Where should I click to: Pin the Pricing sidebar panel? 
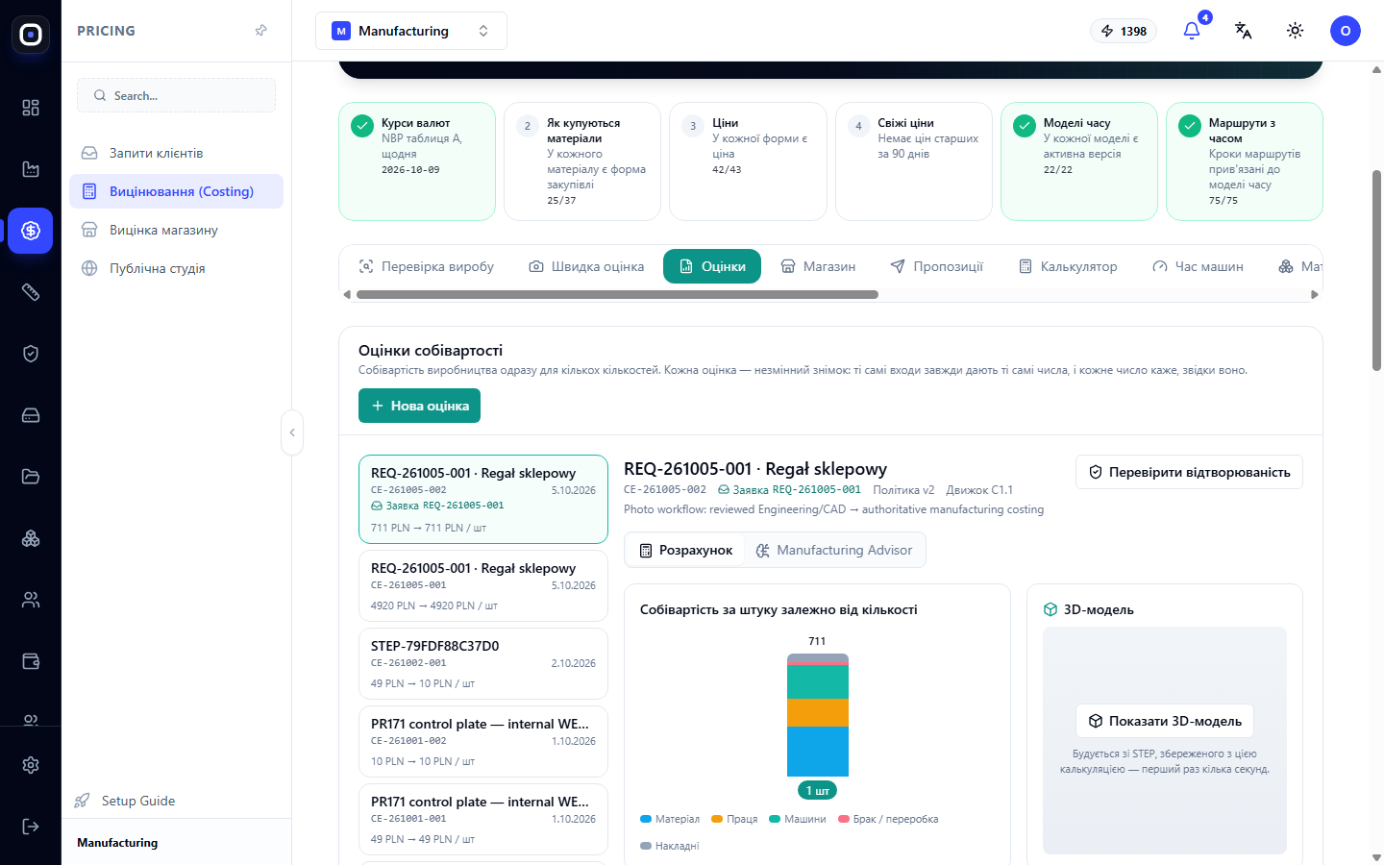coord(260,31)
